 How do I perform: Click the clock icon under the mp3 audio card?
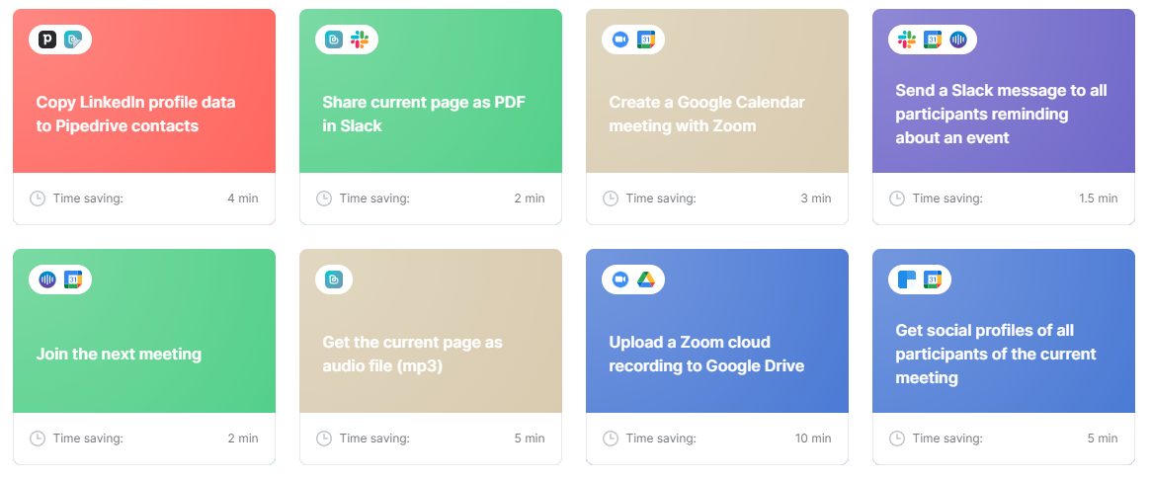(x=324, y=438)
